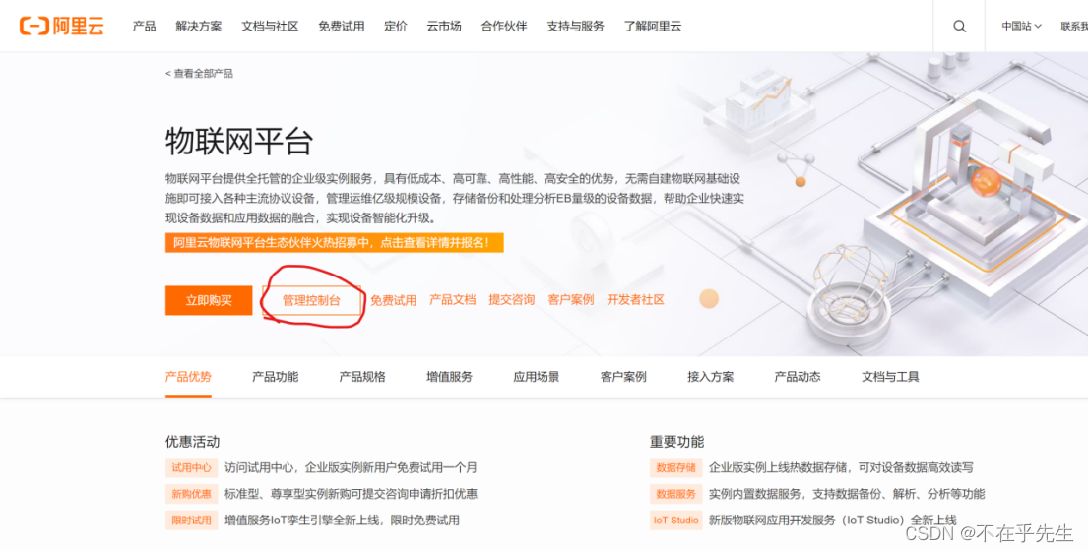Screen dimensions: 1089x552
Task: Open 新版物联网应用开发服务 text
Action: 833,521
